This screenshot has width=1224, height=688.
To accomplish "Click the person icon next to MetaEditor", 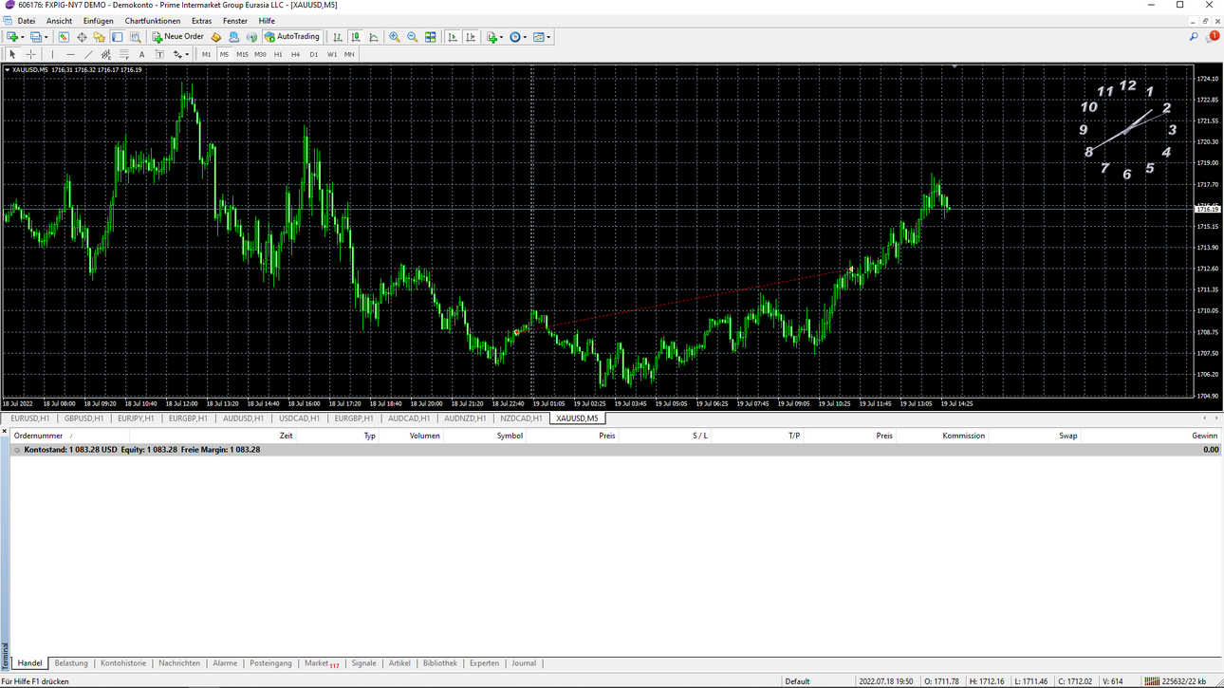I will (233, 37).
